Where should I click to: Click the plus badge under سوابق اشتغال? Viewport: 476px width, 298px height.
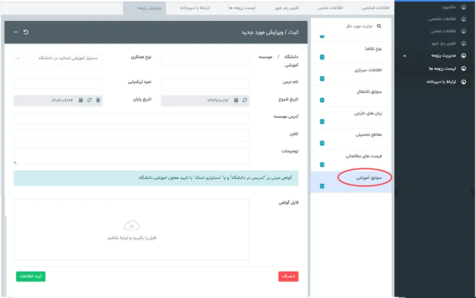tap(322, 100)
